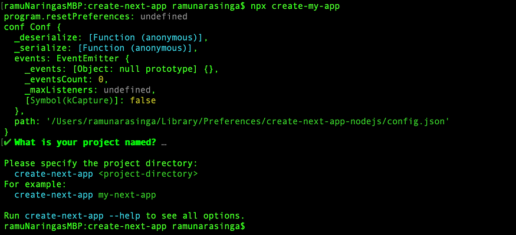This screenshot has width=516, height=235.
Task: Click the '_eventsCount: 0,' line
Action: coord(67,80)
